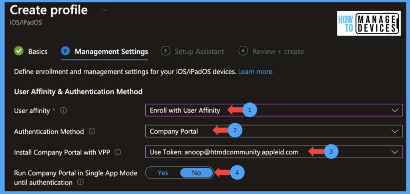Show info tooltip for User affinity
Screen dimensions: 410x194
click(64, 110)
